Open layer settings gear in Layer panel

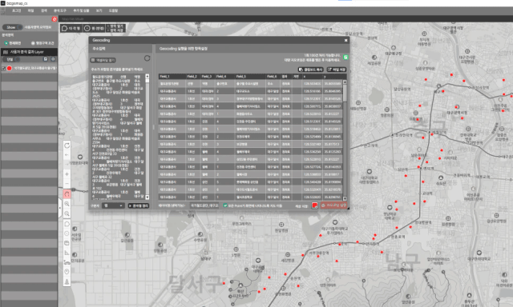[x=53, y=59]
